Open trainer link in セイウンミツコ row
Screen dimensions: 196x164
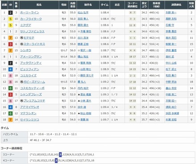pos(171,120)
